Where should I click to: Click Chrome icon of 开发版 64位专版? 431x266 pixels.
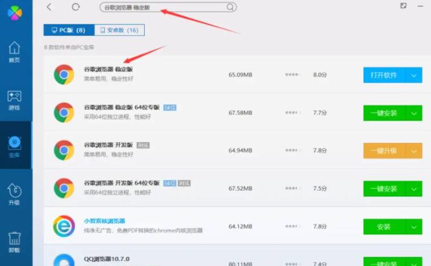click(x=64, y=188)
